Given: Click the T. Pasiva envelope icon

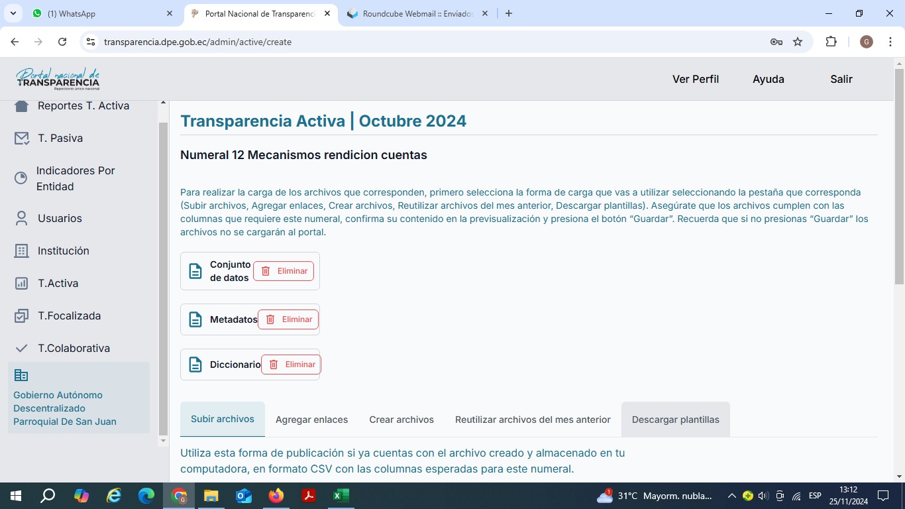Looking at the screenshot, I should point(22,138).
